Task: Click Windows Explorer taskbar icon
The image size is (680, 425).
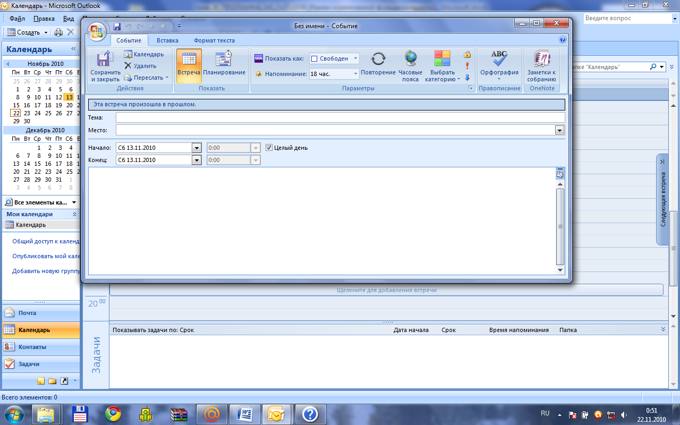Action: pyautogui.click(x=47, y=414)
